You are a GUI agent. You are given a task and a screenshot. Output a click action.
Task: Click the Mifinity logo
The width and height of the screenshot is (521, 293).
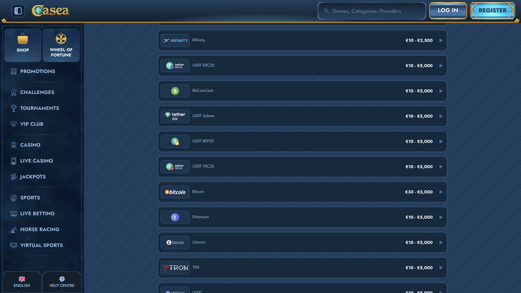click(175, 40)
